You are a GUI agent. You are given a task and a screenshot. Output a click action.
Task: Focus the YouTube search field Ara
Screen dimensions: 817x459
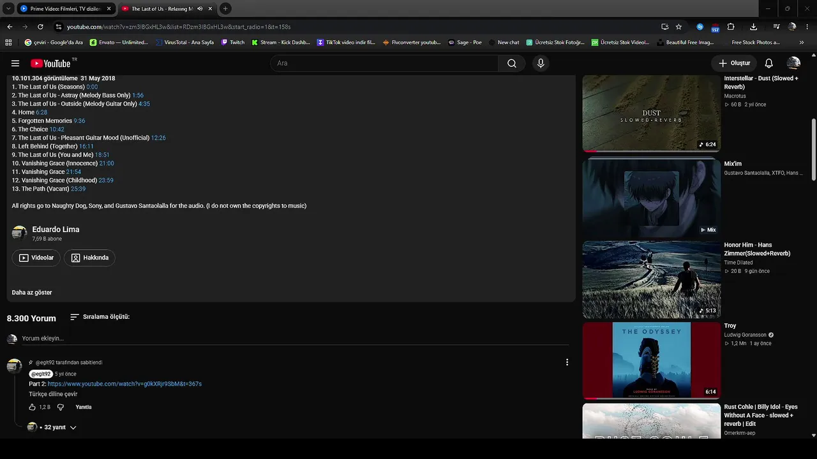384,63
